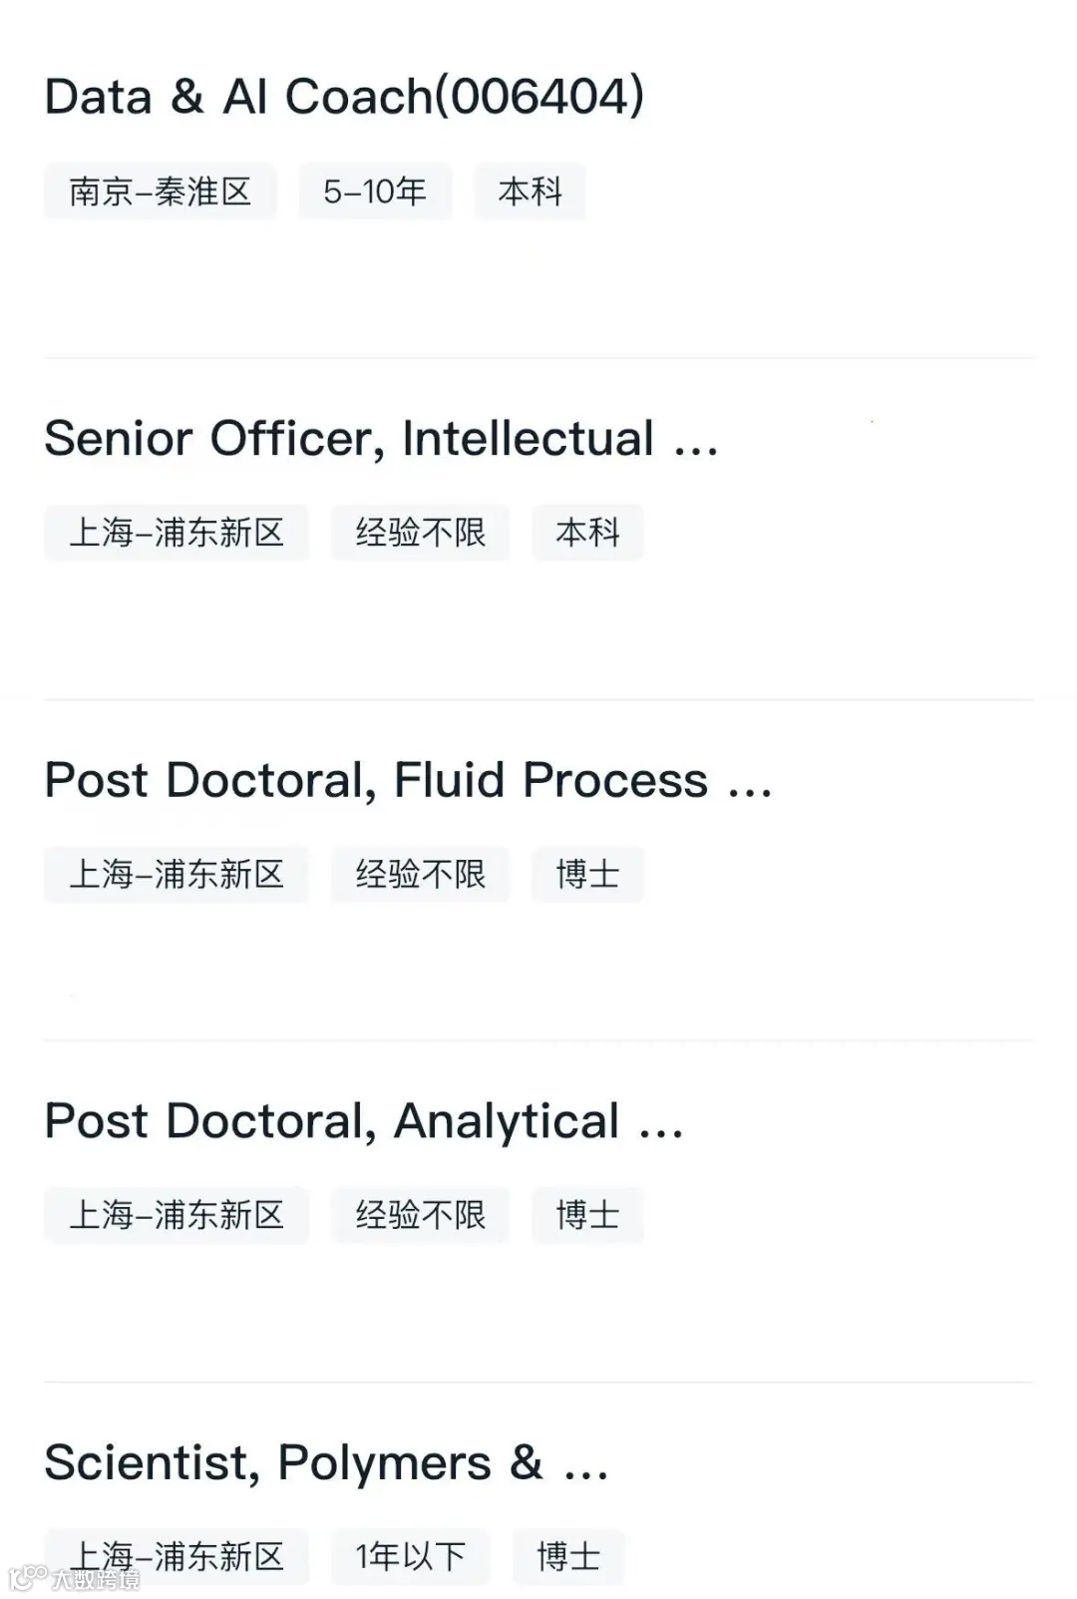This screenshot has height=1599, width=1077.
Task: Open Post Doctoral, Fluid Process listing
Action: [408, 780]
